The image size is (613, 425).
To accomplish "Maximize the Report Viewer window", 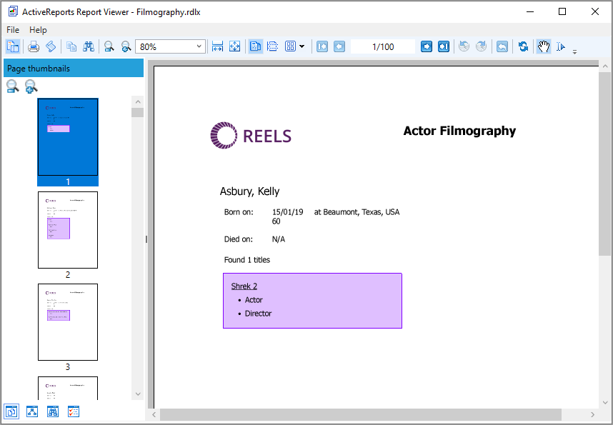I will 562,11.
